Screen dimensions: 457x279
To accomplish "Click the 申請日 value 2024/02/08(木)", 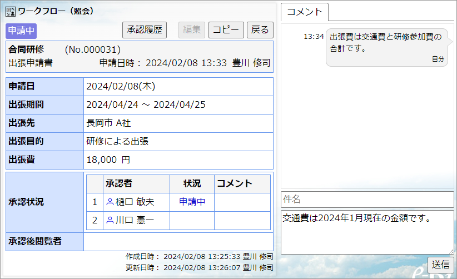I will pos(121,87).
